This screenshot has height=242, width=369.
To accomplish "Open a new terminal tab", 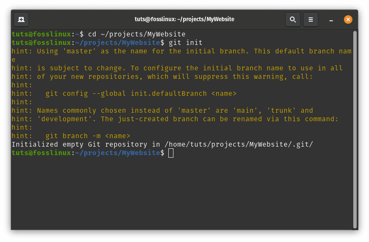I will click(21, 19).
